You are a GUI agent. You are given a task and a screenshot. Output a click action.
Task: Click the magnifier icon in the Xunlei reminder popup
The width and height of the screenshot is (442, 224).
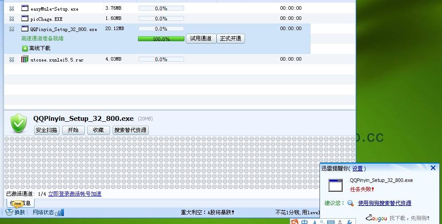tap(351, 203)
